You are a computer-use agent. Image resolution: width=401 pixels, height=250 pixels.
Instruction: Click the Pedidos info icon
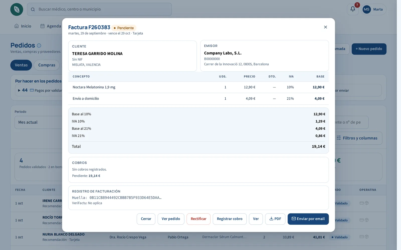39,45
